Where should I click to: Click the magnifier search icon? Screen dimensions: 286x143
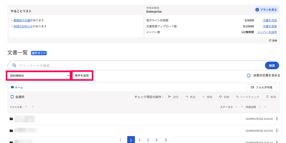(14, 65)
